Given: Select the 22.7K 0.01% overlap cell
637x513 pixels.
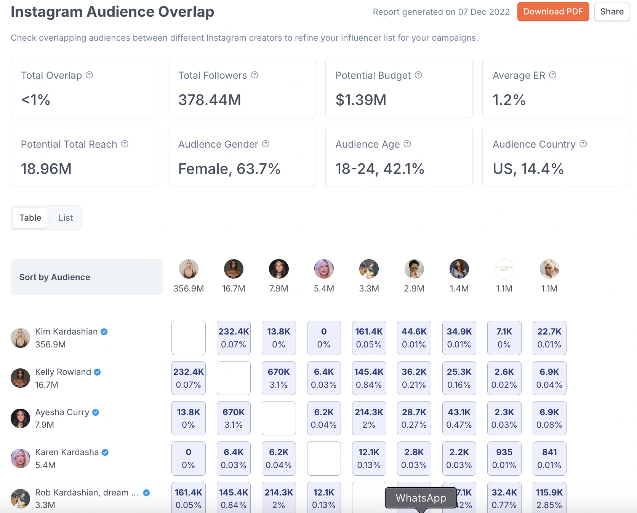Looking at the screenshot, I should tap(549, 338).
